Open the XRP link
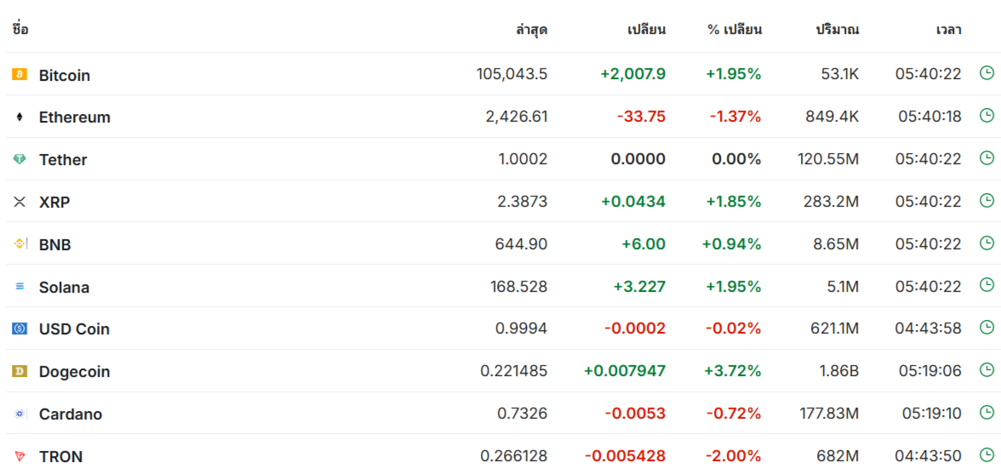 54,203
